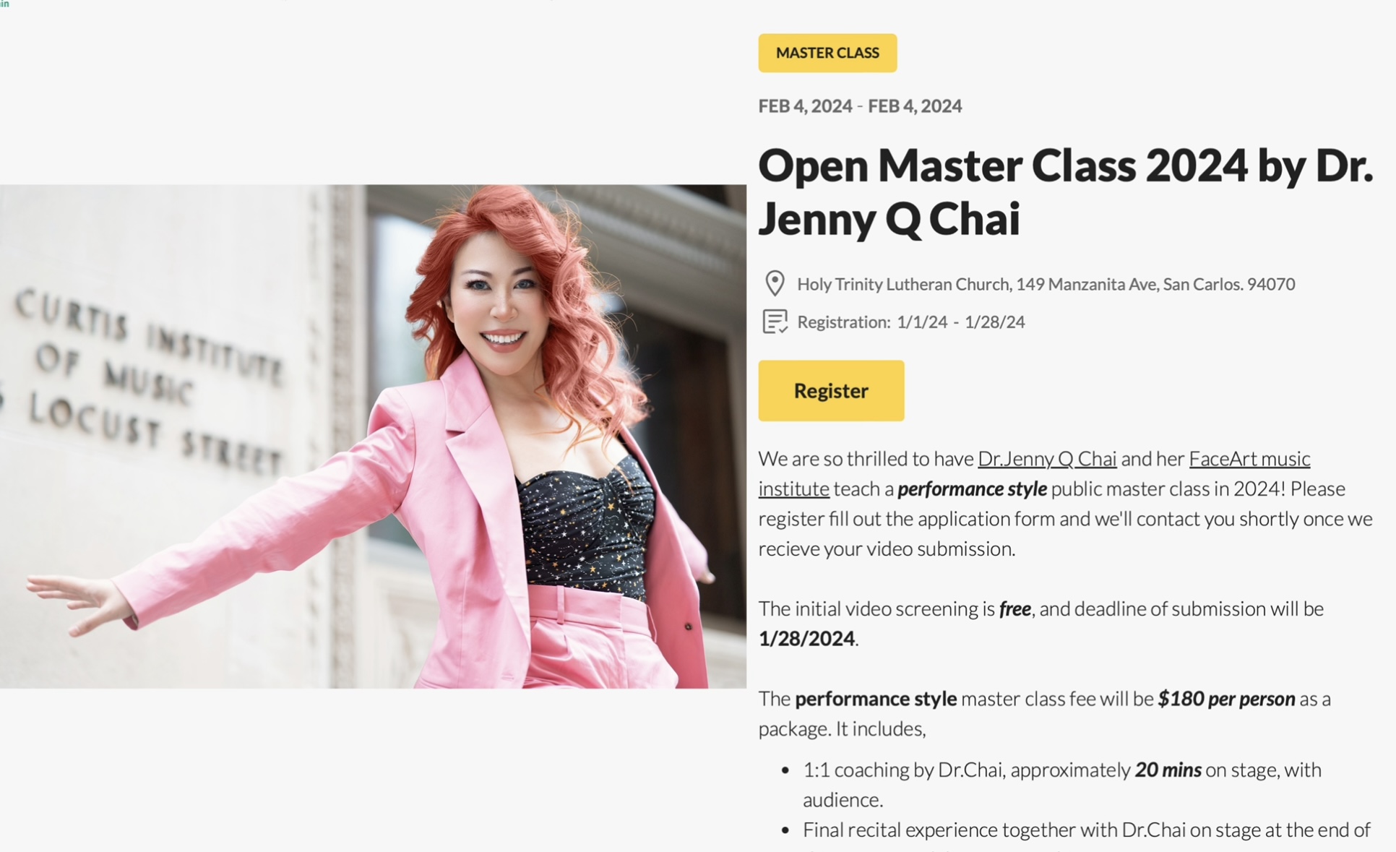Click the location pin icon
The width and height of the screenshot is (1396, 852).
click(775, 283)
